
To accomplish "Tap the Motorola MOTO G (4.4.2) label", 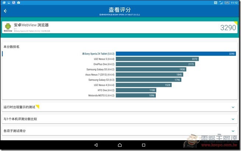I will [101, 95].
